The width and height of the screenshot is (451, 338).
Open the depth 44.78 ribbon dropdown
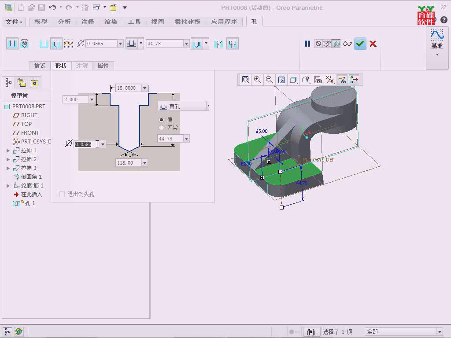tap(186, 44)
